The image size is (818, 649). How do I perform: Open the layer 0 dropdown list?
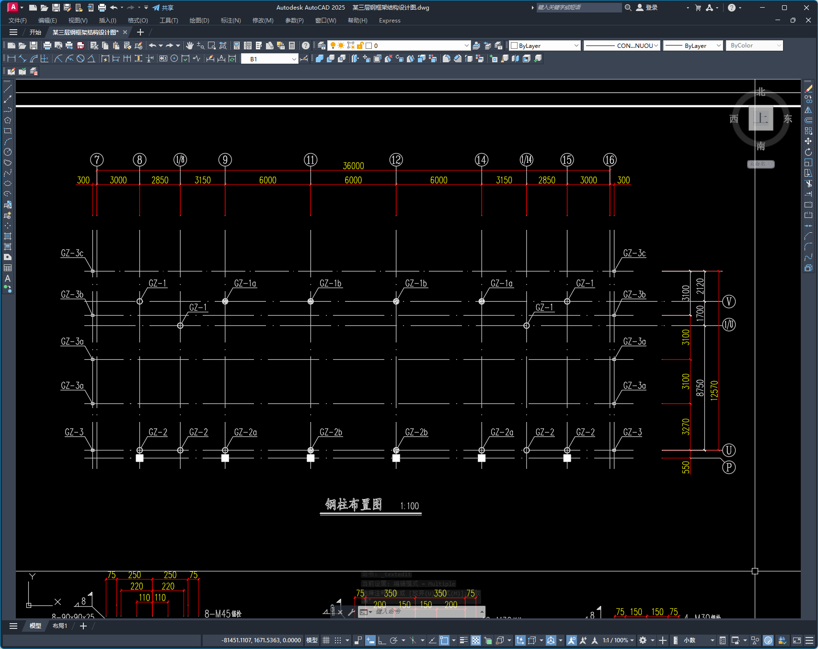(x=399, y=46)
